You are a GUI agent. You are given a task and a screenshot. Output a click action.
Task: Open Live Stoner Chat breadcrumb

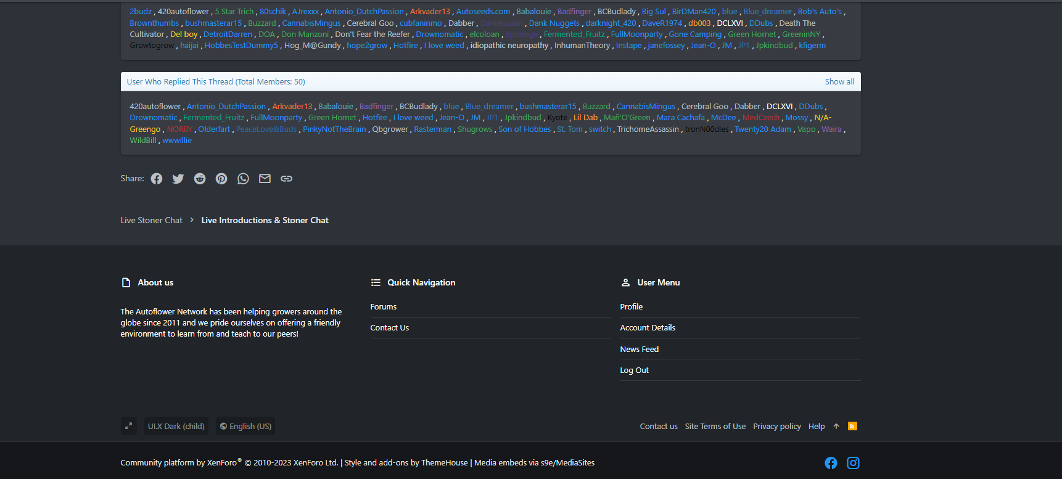coord(152,220)
